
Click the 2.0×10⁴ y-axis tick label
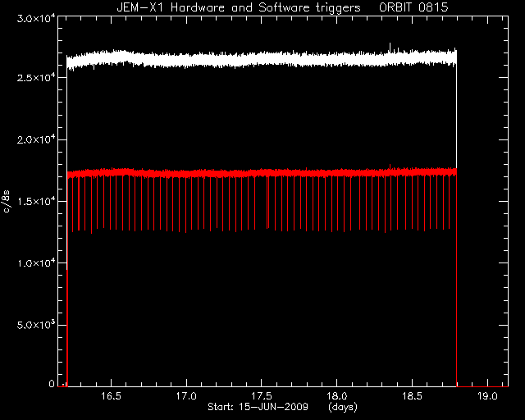(36, 139)
